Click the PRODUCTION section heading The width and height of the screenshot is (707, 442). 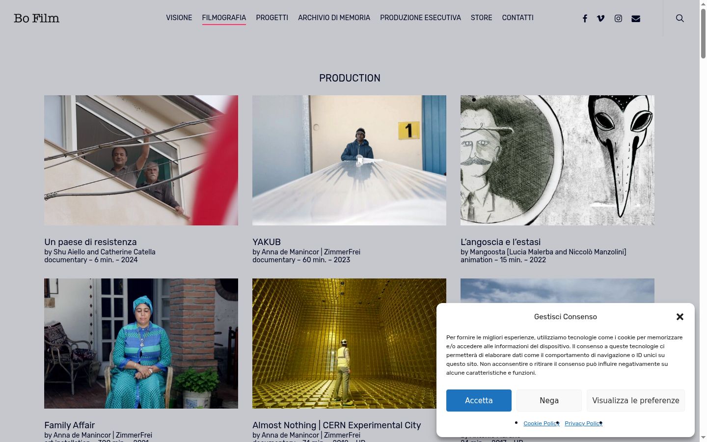[x=350, y=78]
